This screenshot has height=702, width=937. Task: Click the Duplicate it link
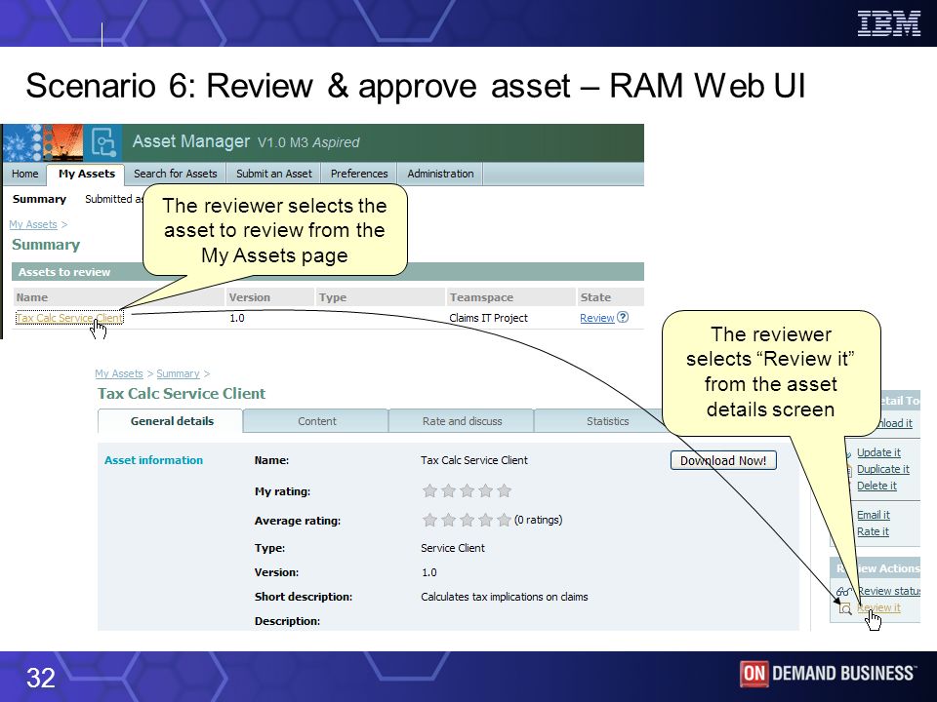click(x=883, y=469)
